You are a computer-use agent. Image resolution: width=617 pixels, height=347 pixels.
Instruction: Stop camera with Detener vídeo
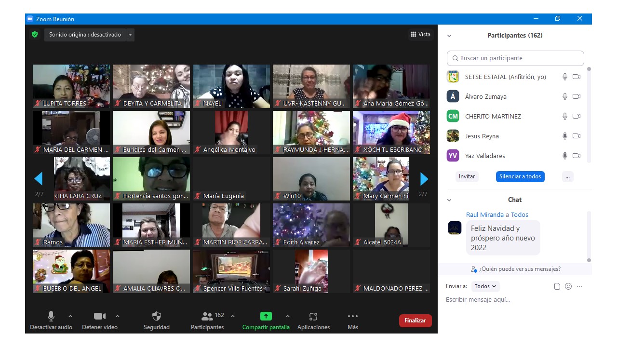(x=100, y=320)
